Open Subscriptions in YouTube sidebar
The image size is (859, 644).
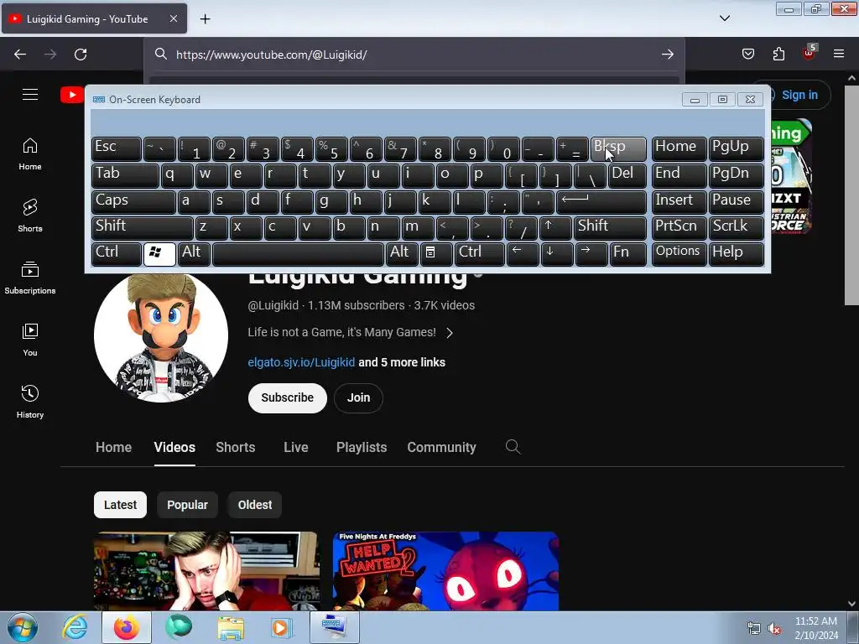[30, 278]
